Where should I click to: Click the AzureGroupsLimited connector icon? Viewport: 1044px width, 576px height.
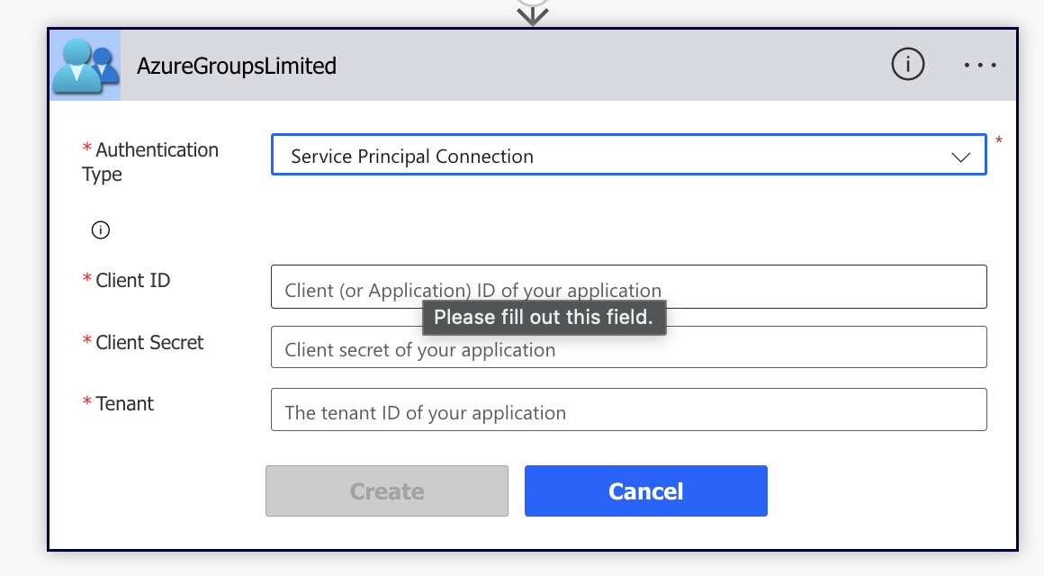[x=85, y=65]
